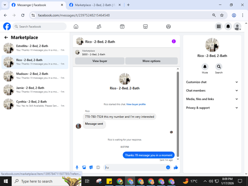Screen dimensions: 248x186
Task: Open the account profile avatar menu
Action: point(237,26)
